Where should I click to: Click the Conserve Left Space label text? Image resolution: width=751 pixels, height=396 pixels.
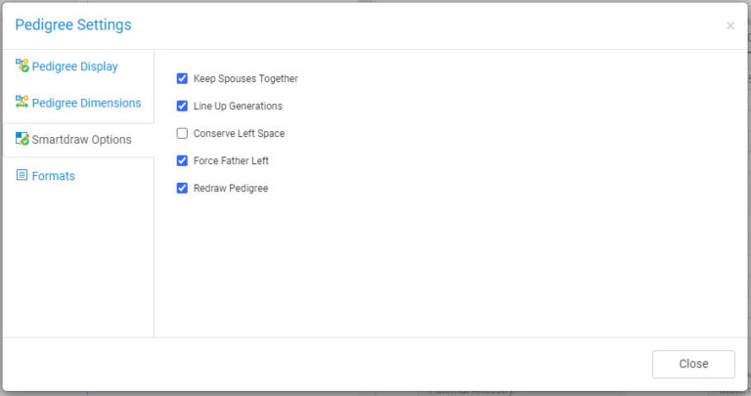pos(239,133)
